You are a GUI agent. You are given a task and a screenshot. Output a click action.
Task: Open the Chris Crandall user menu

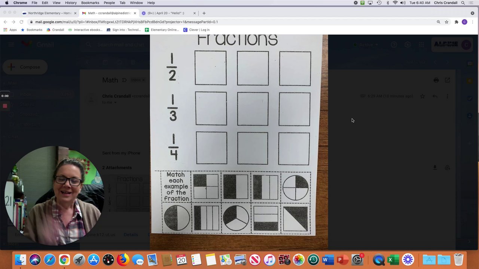click(x=445, y=3)
